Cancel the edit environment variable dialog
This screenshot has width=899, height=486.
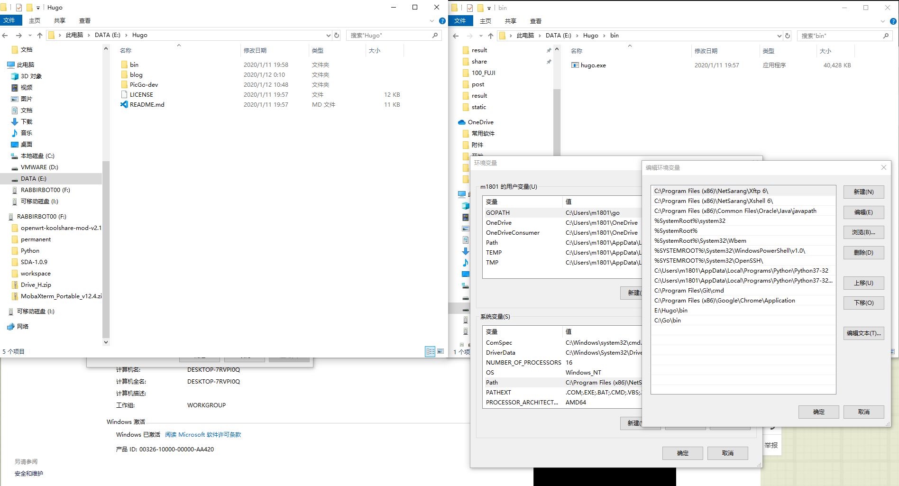pos(863,412)
